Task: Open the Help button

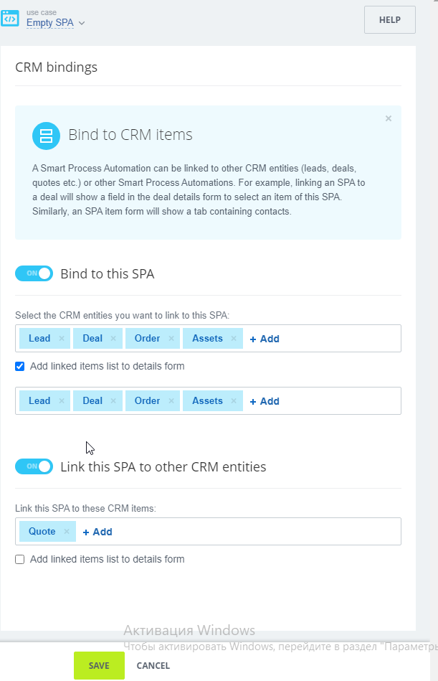Action: [x=389, y=20]
